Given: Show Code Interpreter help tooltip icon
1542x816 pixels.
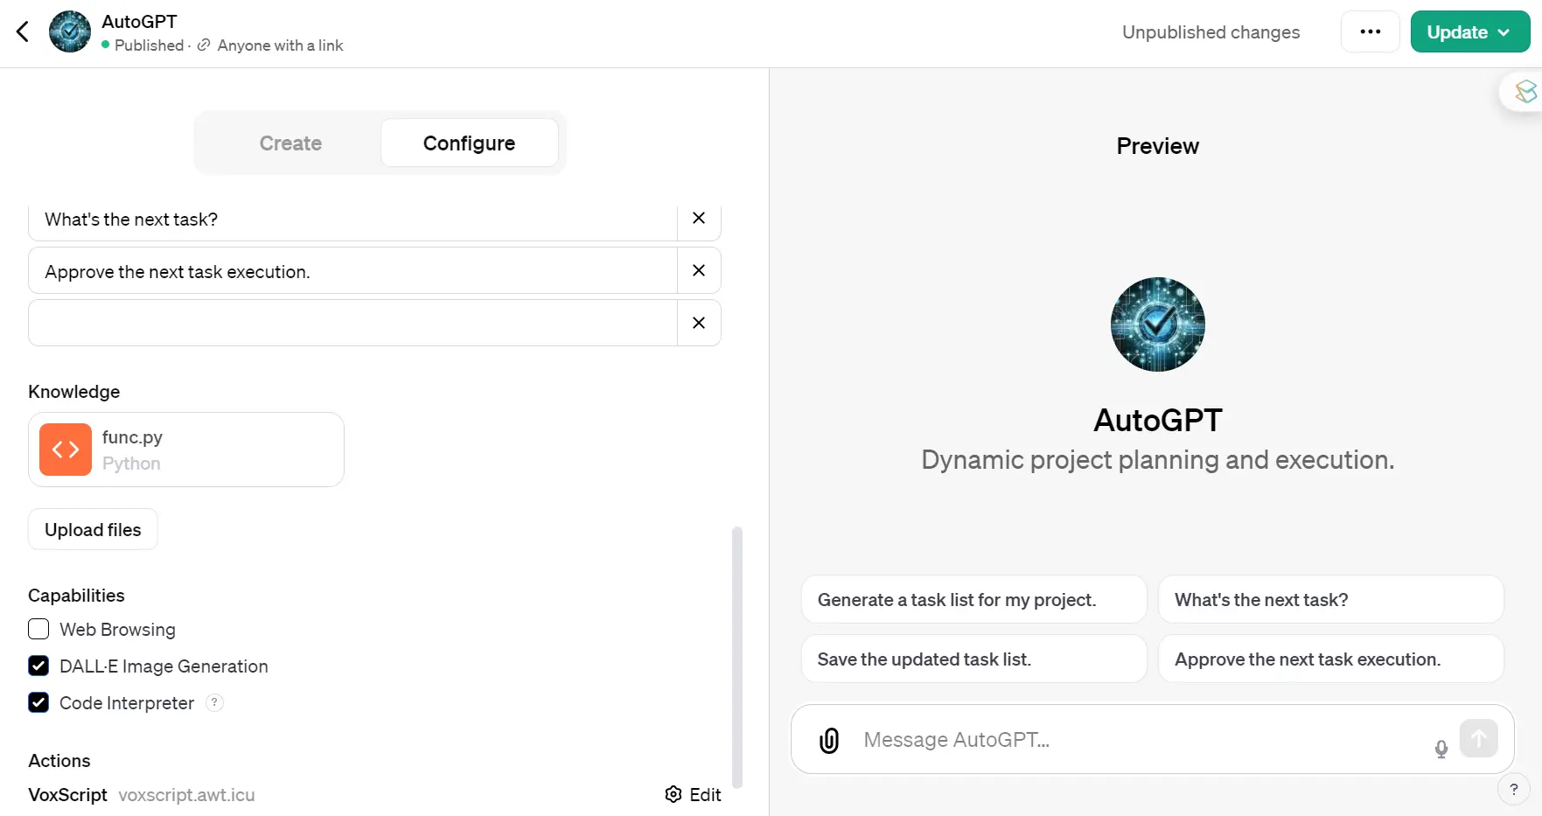Looking at the screenshot, I should [215, 702].
